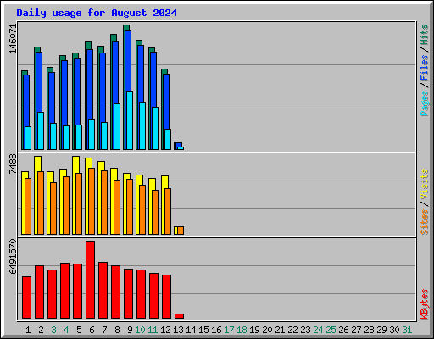434x339 pixels.
Task: Click day 26 on the x-axis
Action: pos(343,330)
